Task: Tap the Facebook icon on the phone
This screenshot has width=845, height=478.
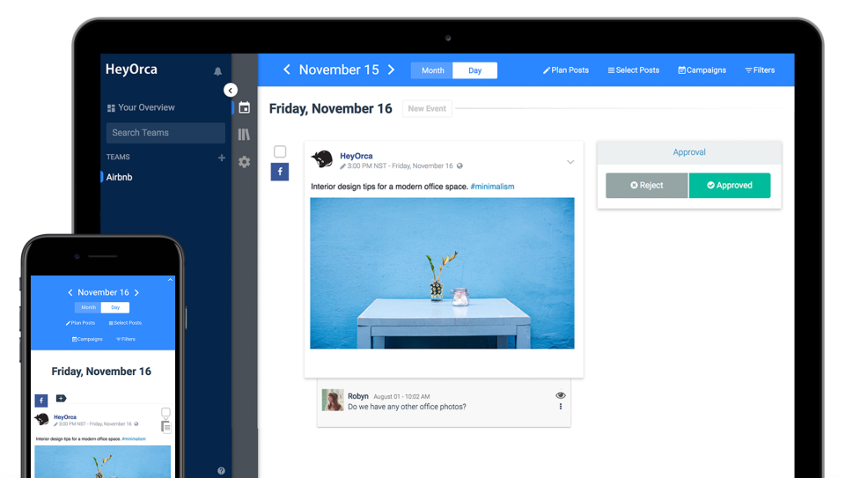Action: pyautogui.click(x=41, y=401)
